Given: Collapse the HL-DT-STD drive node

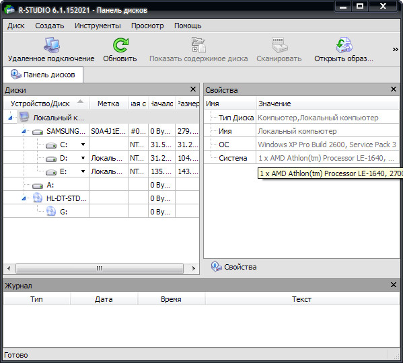Looking at the screenshot, I should pyautogui.click(x=24, y=198).
